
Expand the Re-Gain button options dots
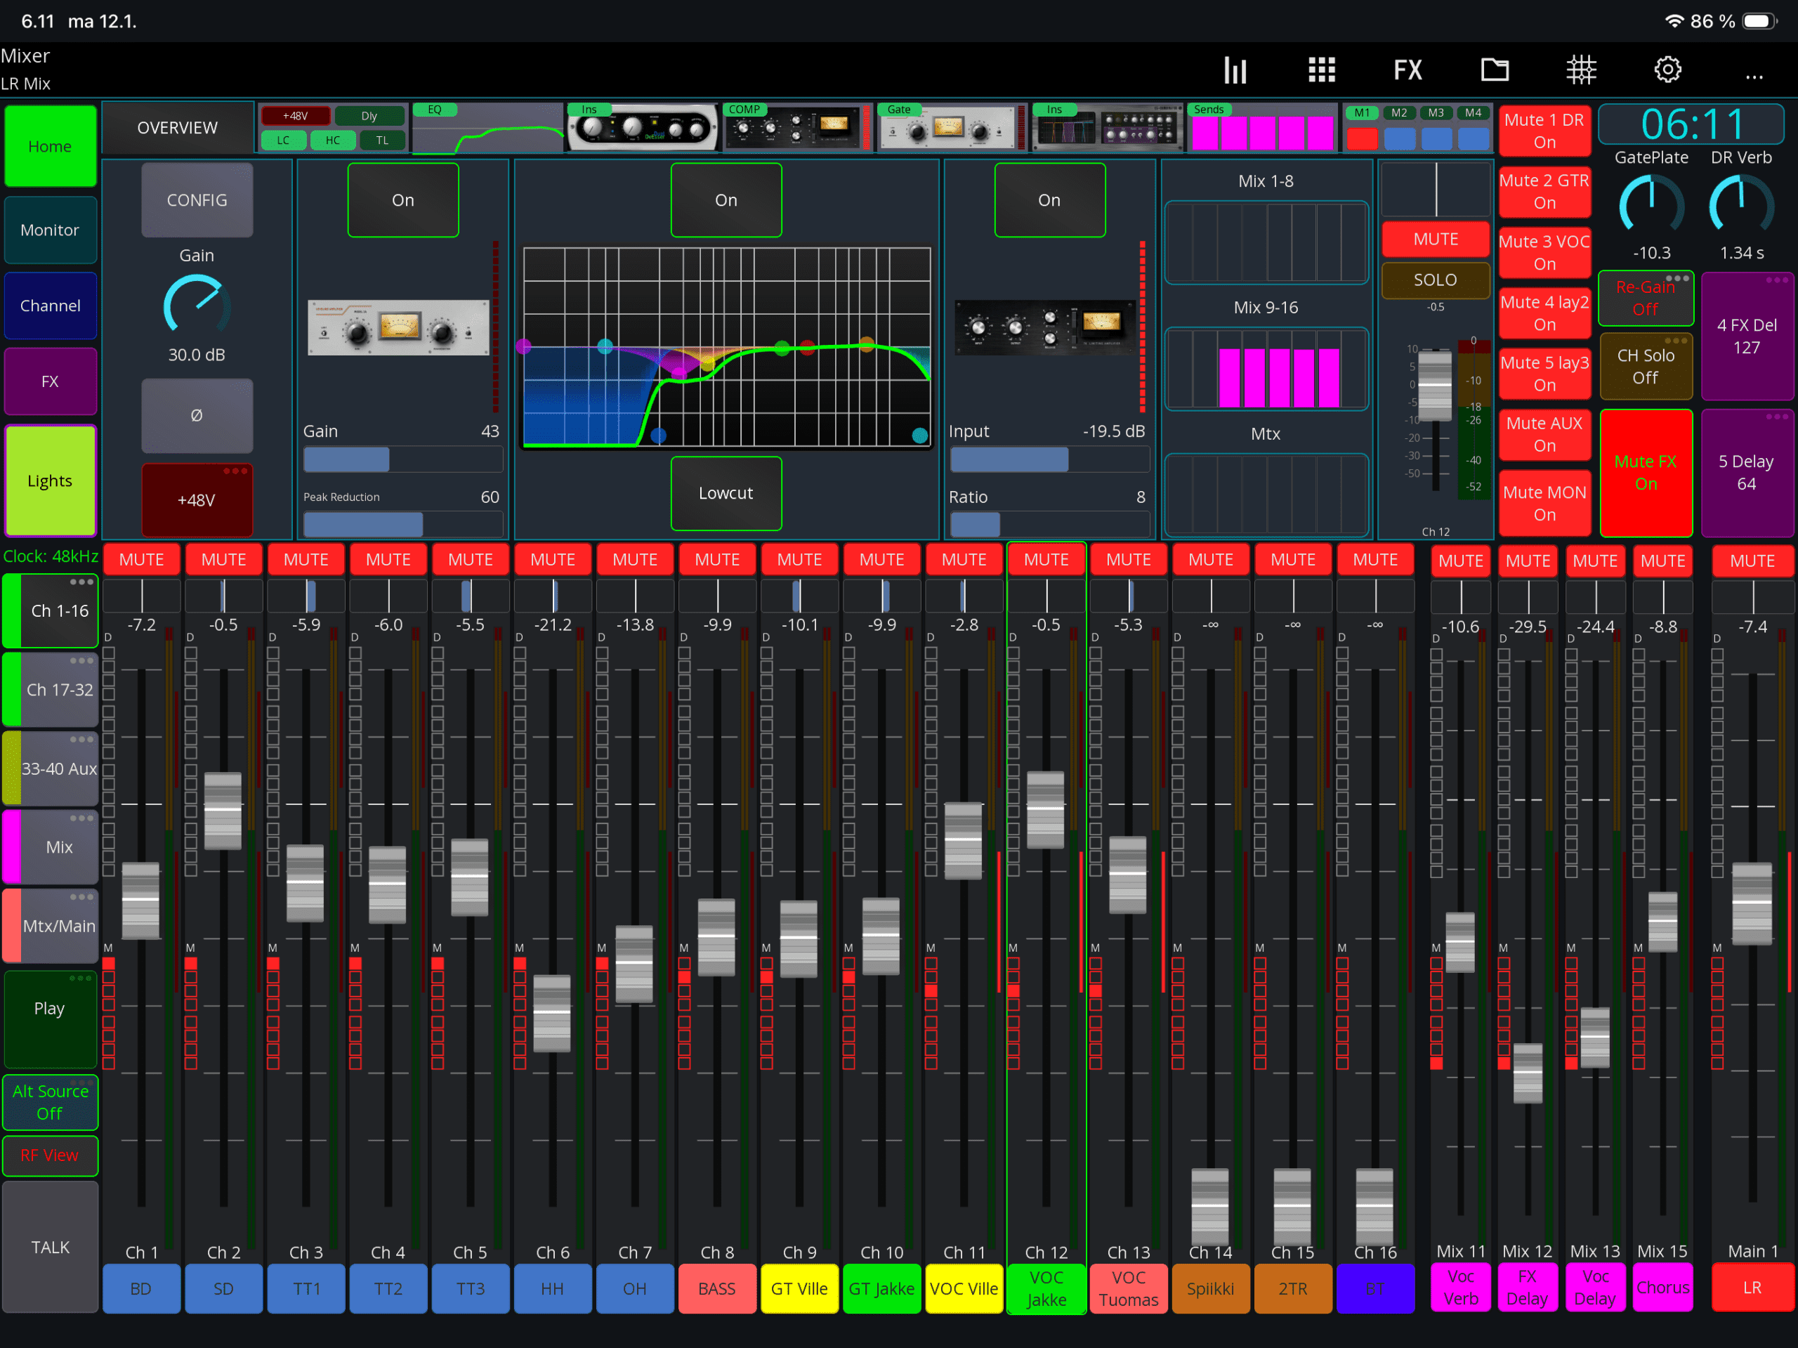click(x=1677, y=279)
